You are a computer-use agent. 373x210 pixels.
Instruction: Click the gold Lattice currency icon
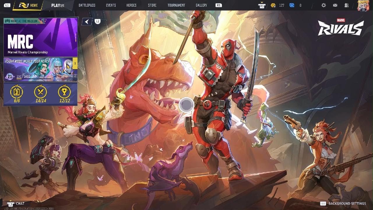273,5
